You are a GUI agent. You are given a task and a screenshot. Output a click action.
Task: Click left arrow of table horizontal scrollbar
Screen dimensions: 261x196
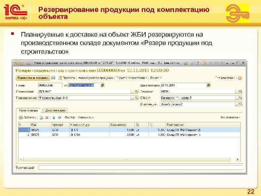[21, 159]
